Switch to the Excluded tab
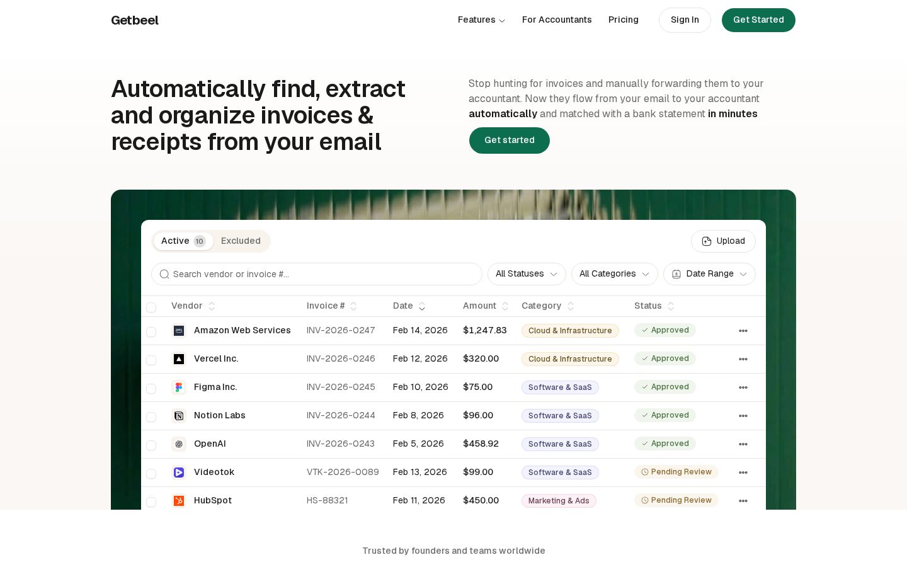The height and width of the screenshot is (567, 907). coord(241,241)
